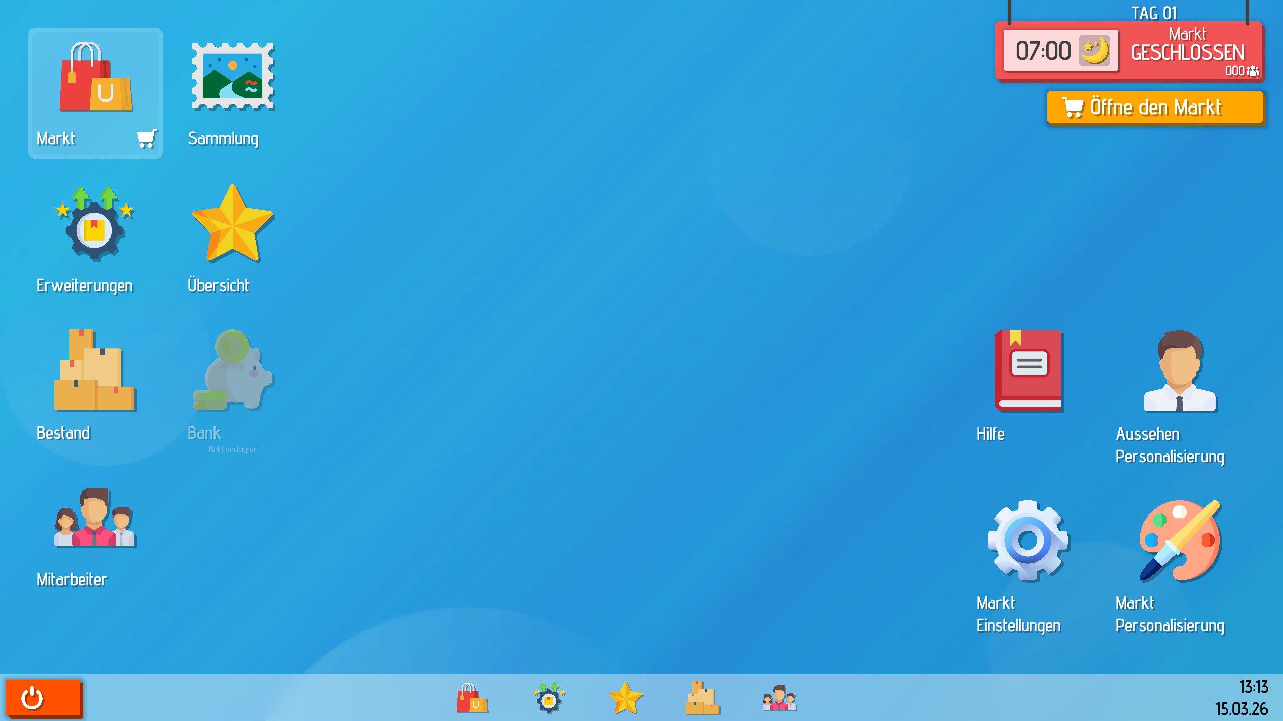
Task: Open the Mitarbeiter staff icon
Action: [95, 518]
